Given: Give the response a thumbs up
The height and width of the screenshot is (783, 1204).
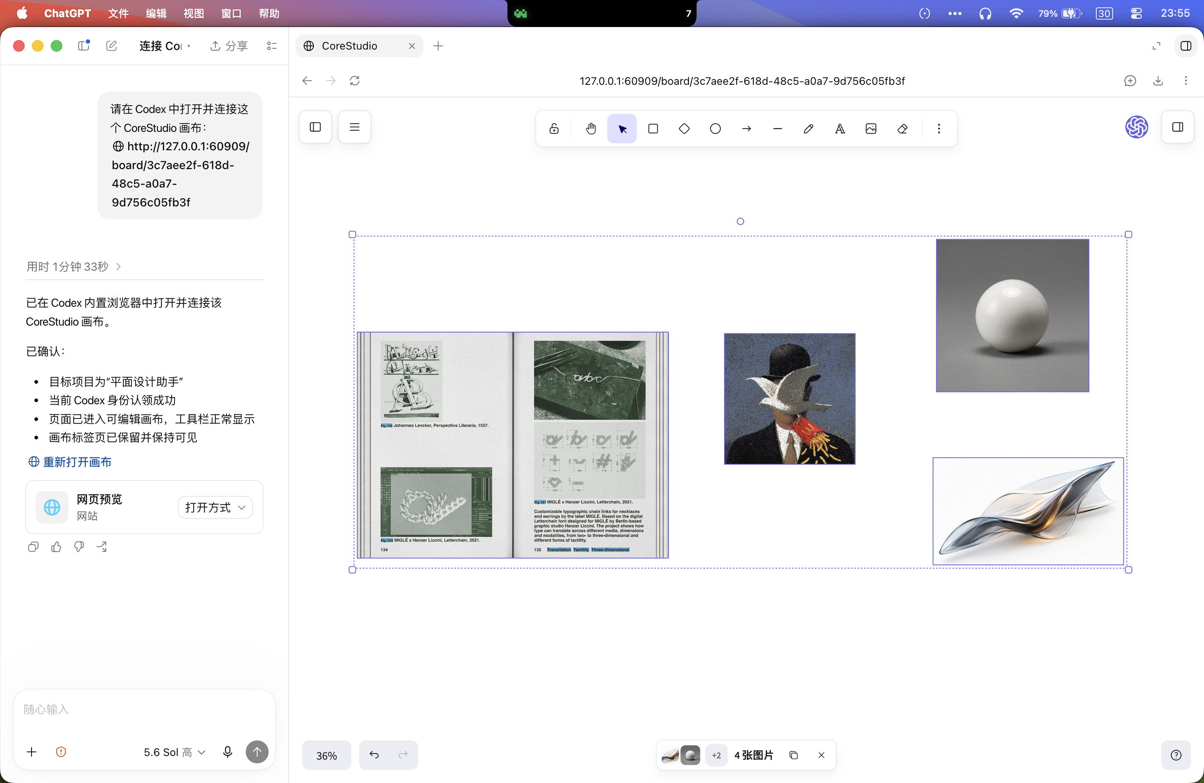Looking at the screenshot, I should [56, 547].
